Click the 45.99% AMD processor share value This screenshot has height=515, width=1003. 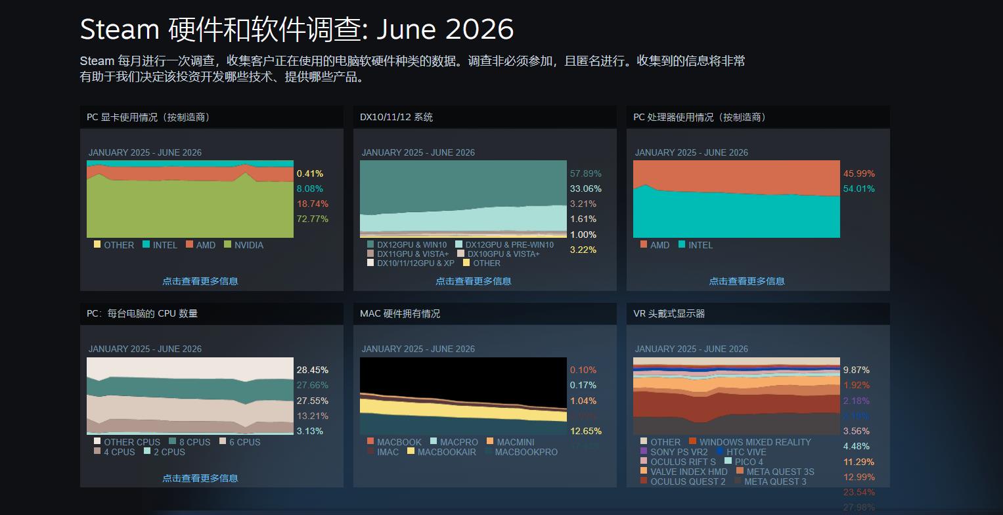click(x=859, y=173)
